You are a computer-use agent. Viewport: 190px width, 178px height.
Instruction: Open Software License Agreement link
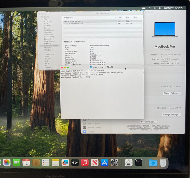(x=138, y=126)
